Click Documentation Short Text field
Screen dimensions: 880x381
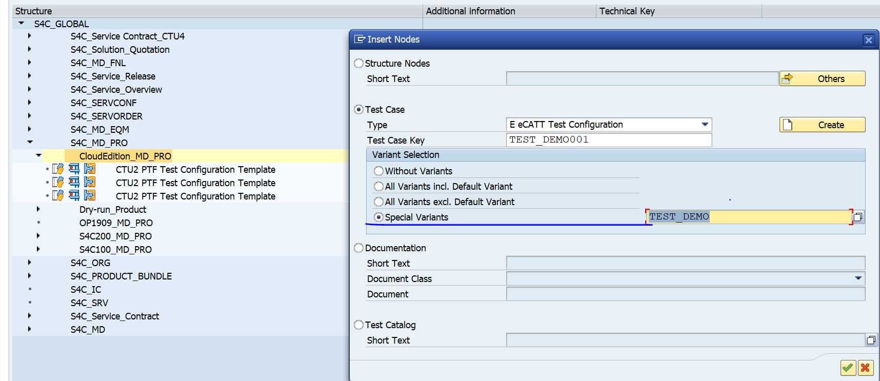685,263
